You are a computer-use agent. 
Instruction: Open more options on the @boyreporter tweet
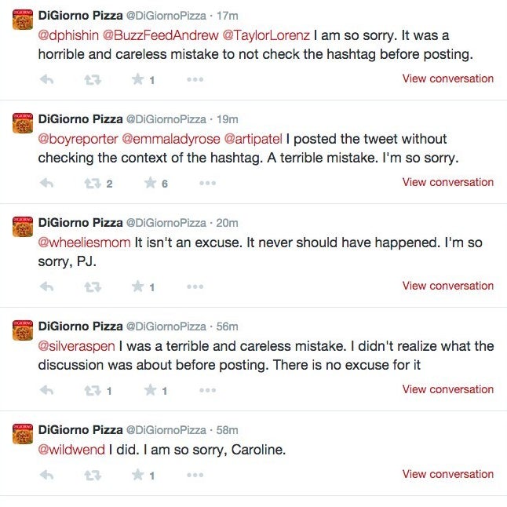207,183
